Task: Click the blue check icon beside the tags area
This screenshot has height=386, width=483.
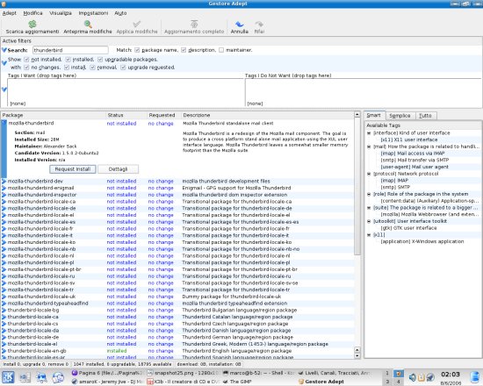Action: coord(4,89)
